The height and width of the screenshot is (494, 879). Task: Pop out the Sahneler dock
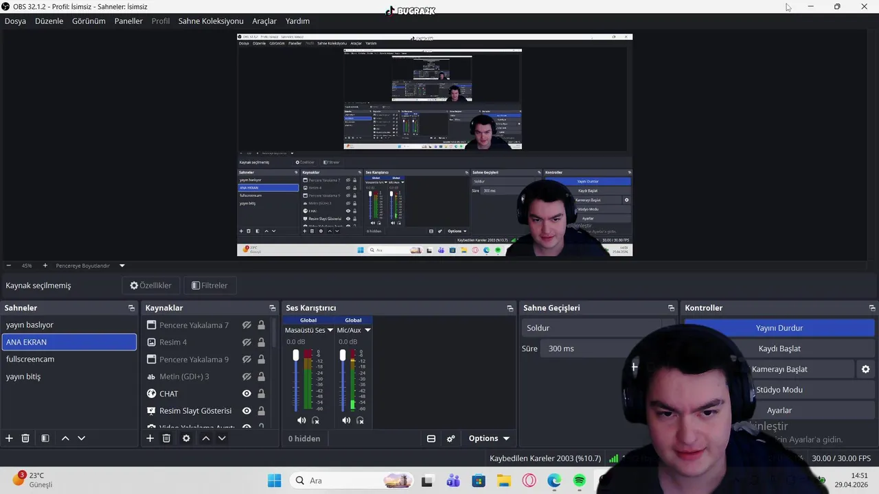[132, 308]
